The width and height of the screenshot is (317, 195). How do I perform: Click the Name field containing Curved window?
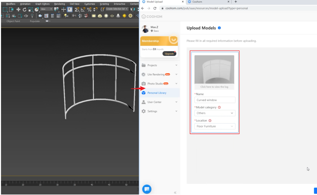tap(215, 100)
